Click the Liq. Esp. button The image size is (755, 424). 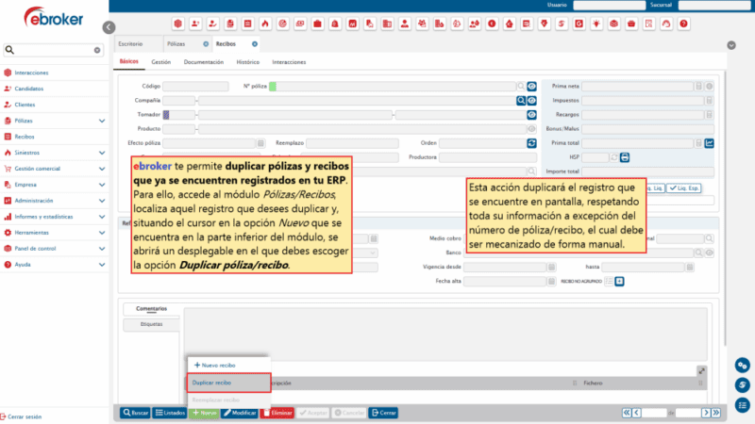[x=684, y=188]
